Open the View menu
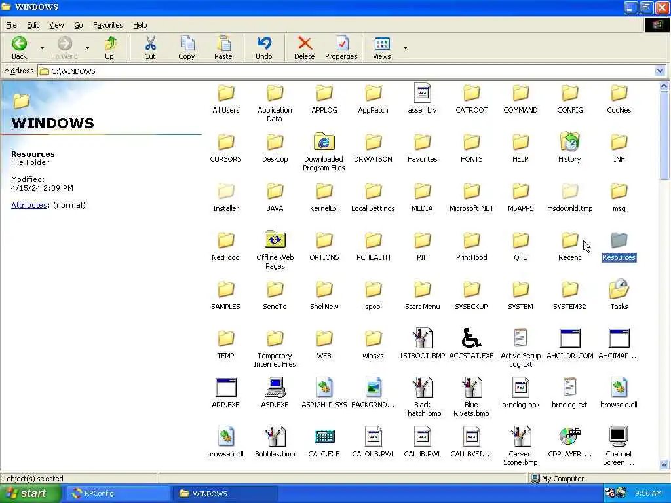 point(56,25)
